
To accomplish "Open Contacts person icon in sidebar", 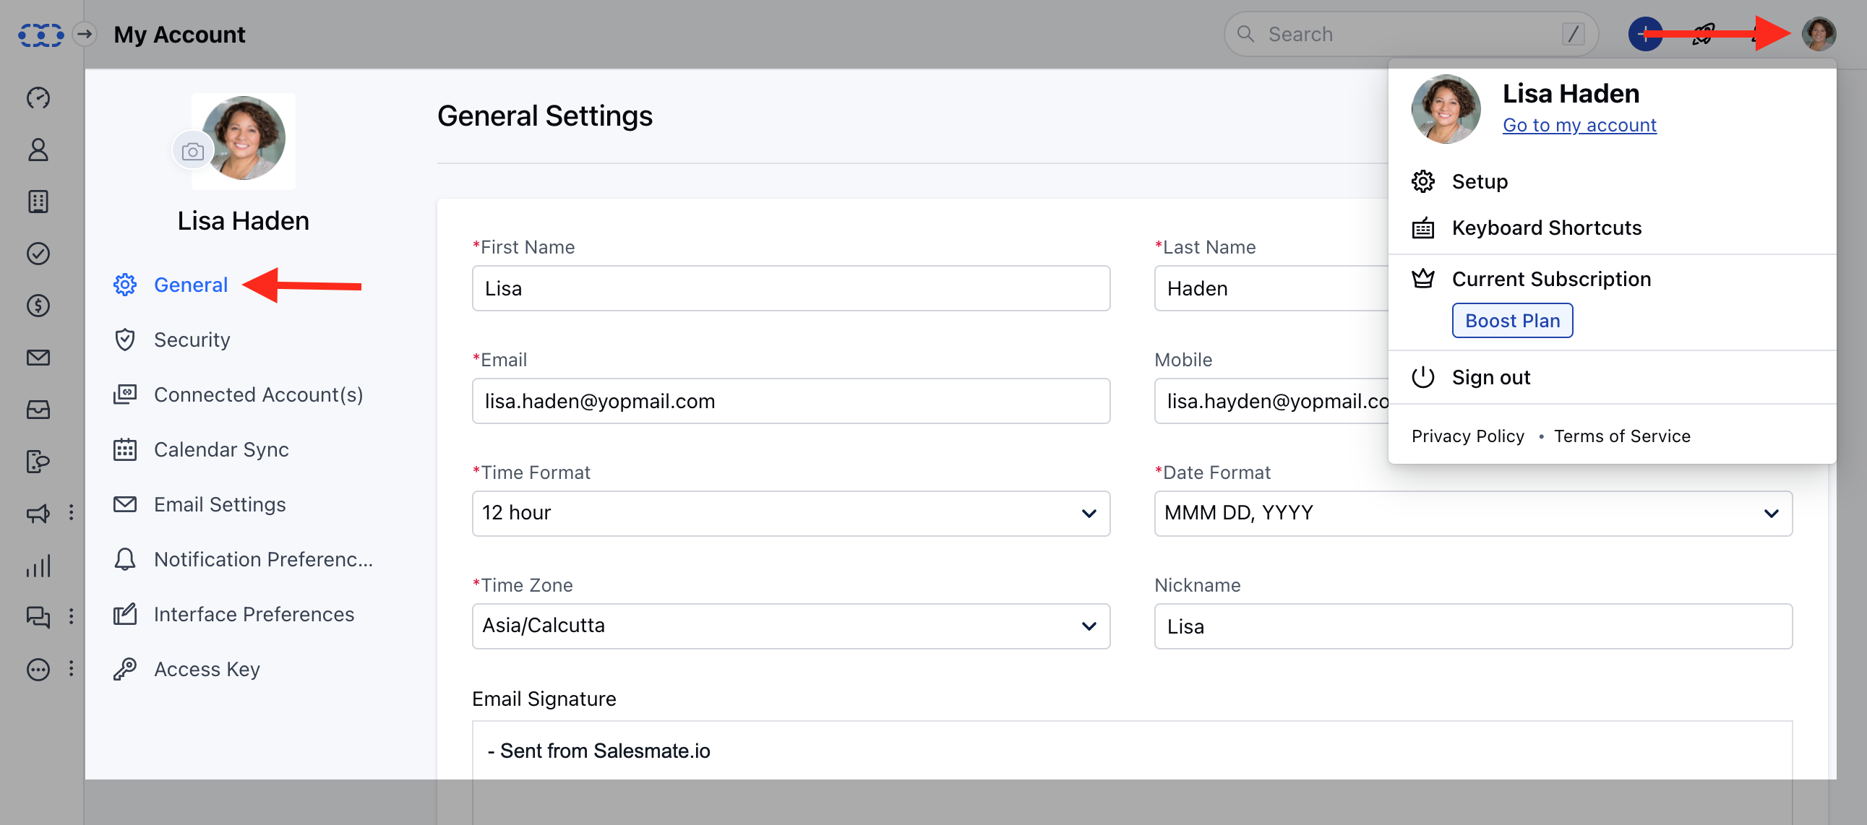I will tap(38, 150).
